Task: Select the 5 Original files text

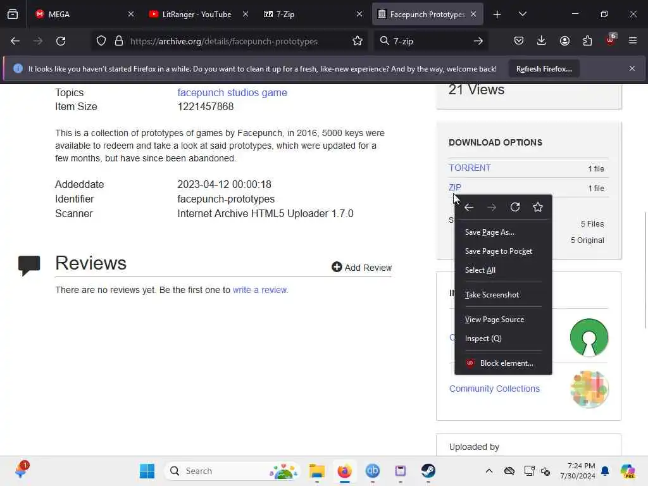Action: [587, 240]
